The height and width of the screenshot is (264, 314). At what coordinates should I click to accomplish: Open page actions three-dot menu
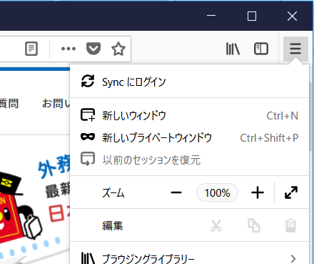pyautogui.click(x=69, y=49)
